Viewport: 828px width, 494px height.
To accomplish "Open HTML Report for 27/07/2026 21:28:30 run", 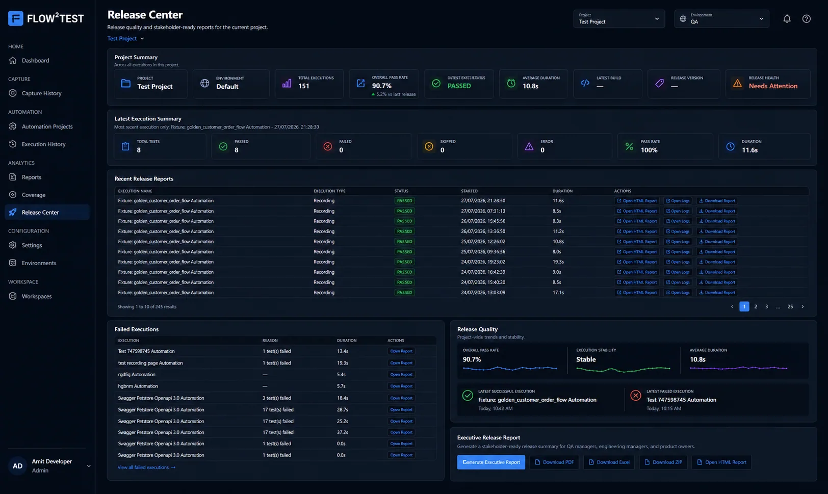I will (x=637, y=201).
